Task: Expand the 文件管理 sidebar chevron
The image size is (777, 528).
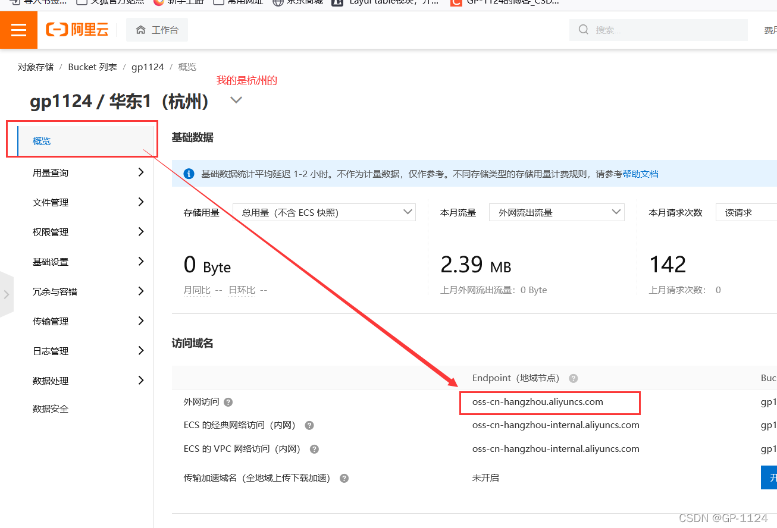Action: (x=141, y=202)
